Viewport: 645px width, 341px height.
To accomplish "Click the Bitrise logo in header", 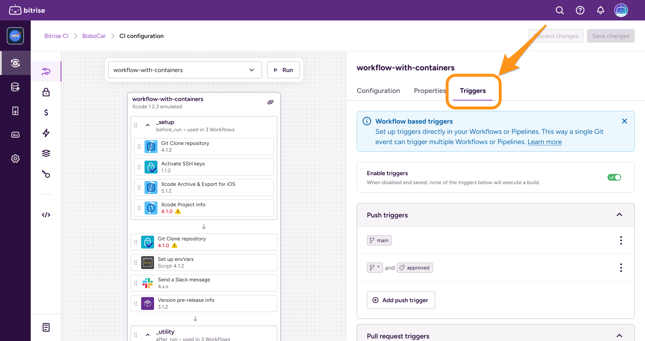I will point(27,10).
